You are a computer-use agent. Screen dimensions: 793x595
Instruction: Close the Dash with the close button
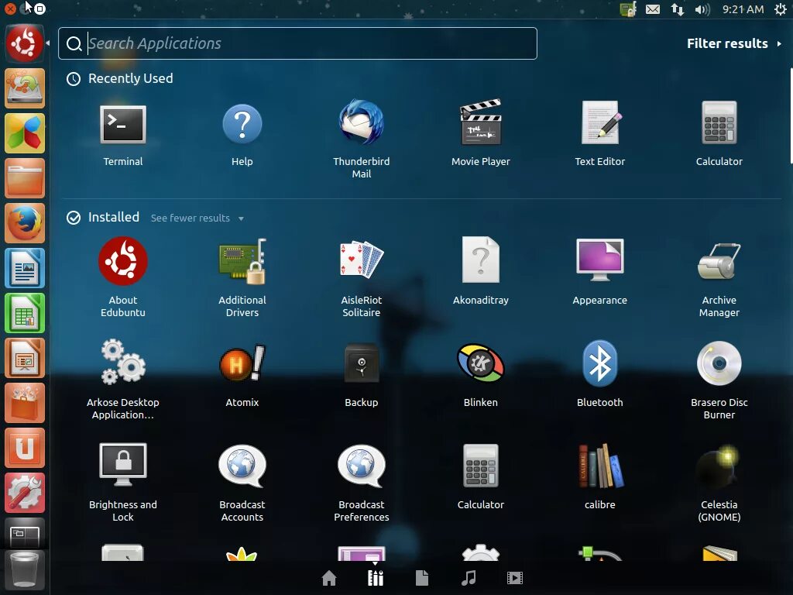coord(9,9)
